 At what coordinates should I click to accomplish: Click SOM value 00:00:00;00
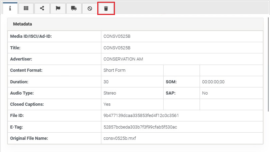(213, 82)
